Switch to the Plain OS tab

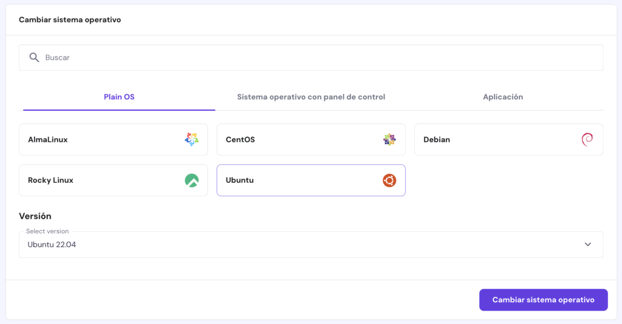pyautogui.click(x=119, y=97)
